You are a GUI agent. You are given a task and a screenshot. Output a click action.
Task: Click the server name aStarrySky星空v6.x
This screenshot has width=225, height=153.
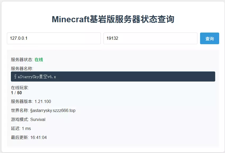point(35,76)
